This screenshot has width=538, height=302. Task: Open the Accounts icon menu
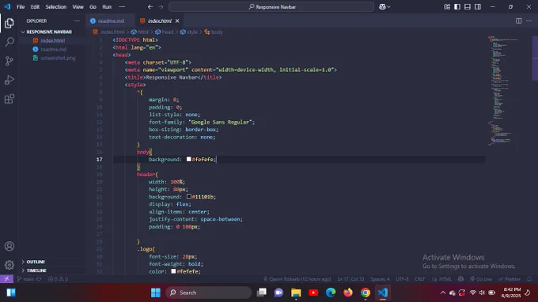pyautogui.click(x=9, y=246)
